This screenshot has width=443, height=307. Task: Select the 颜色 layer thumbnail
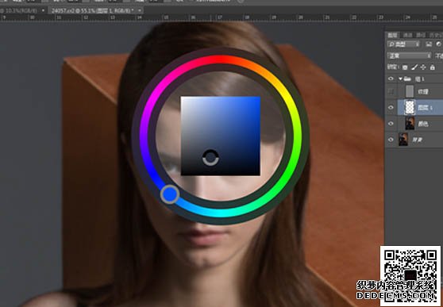(x=410, y=124)
